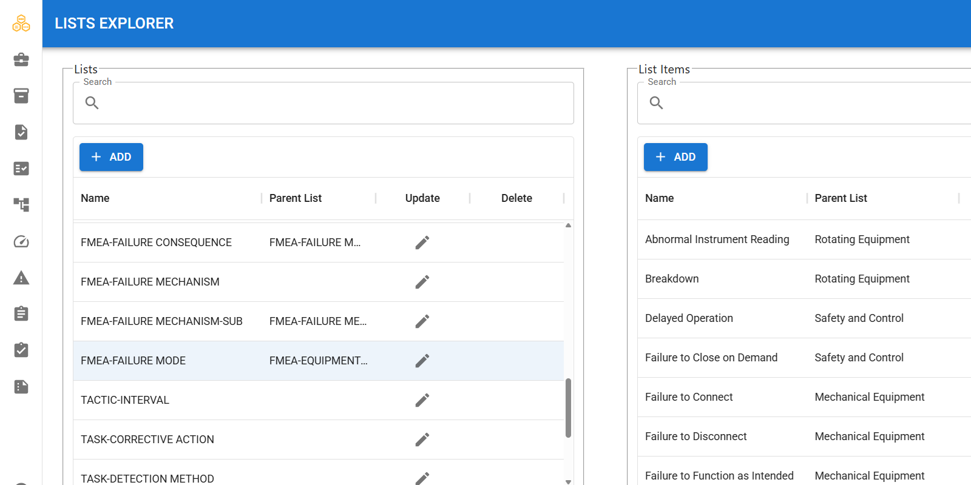Open the warning triangle sidebar icon
Image resolution: width=971 pixels, height=485 pixels.
click(21, 278)
